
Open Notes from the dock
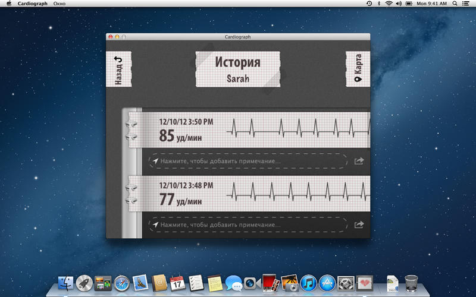click(x=215, y=283)
